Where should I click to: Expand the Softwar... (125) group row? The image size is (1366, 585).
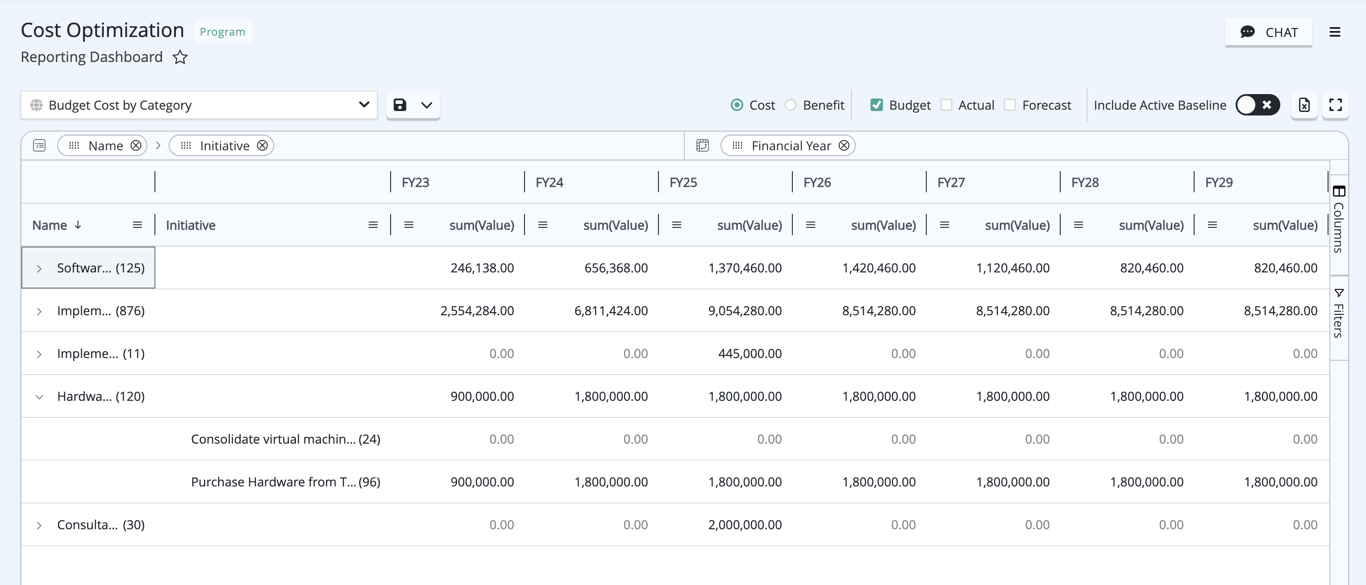[39, 269]
